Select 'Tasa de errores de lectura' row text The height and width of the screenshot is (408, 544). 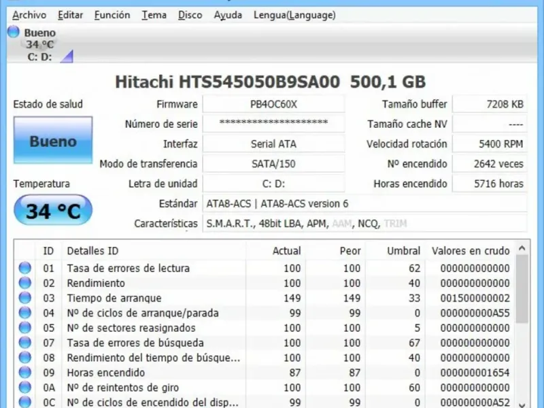[x=129, y=268]
